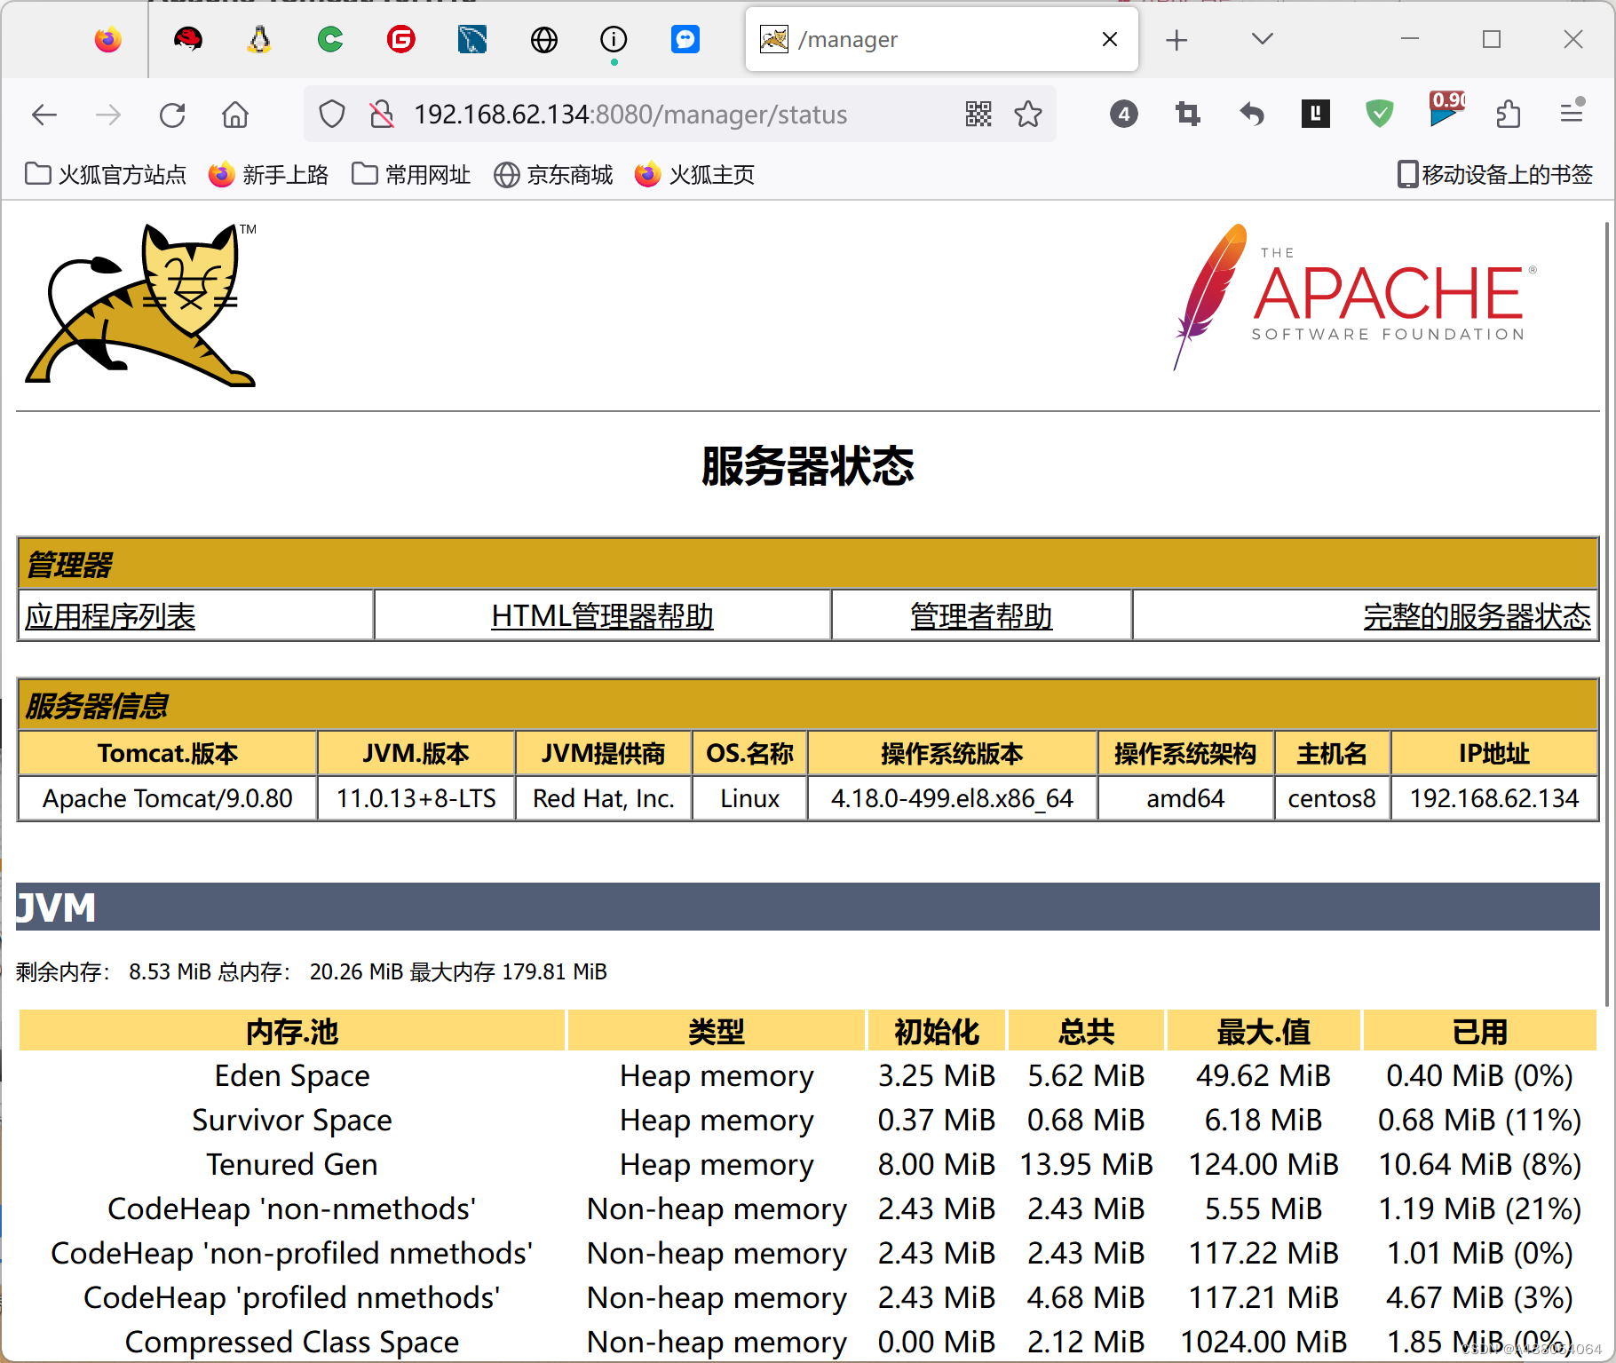Screen dimensions: 1616x1363
Task: Generate QR code for this page
Action: tap(978, 115)
